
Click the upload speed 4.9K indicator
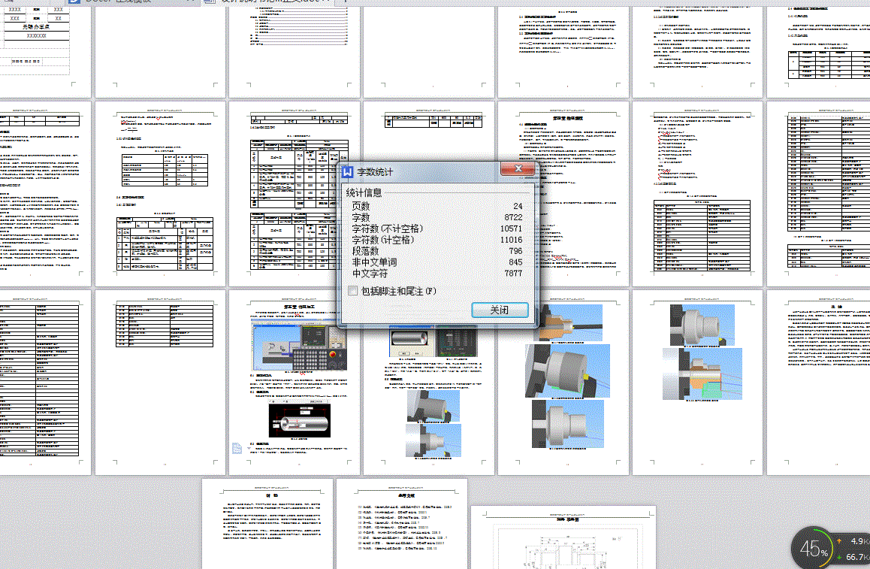tap(856, 540)
